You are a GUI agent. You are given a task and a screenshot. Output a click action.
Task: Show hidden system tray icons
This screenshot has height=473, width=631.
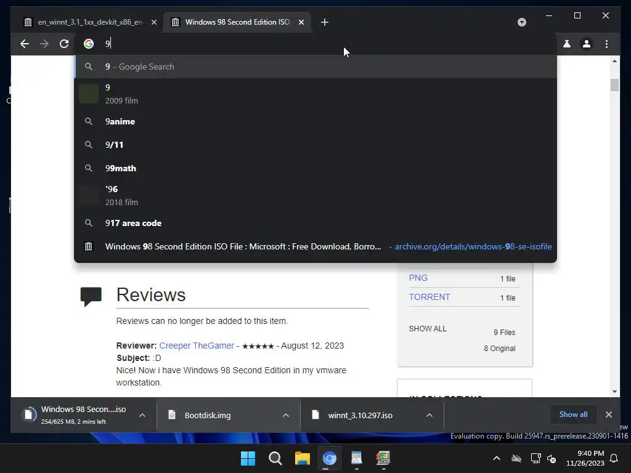[497, 458]
